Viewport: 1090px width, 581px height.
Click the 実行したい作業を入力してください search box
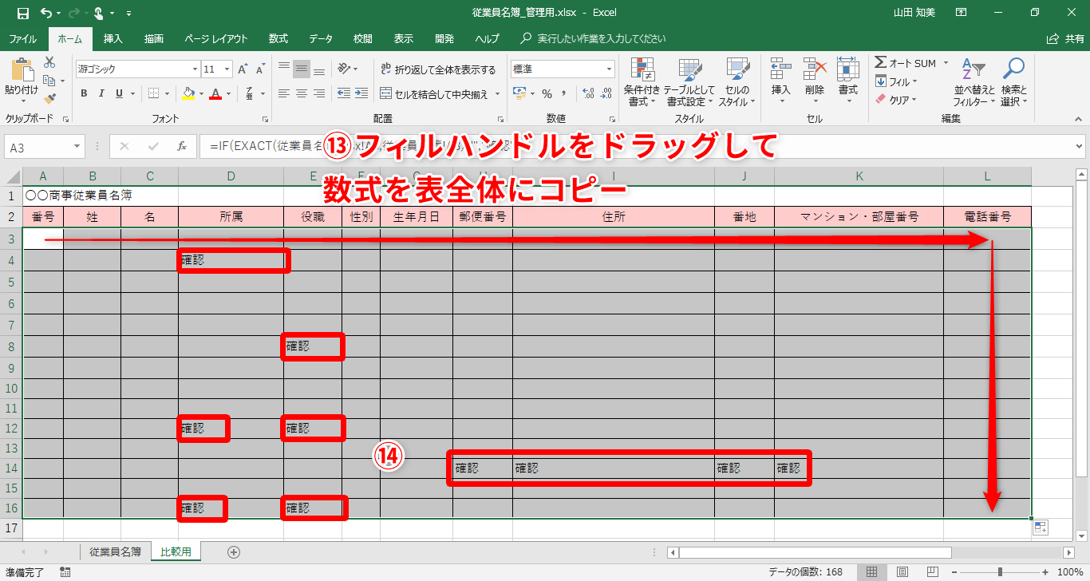click(x=602, y=38)
